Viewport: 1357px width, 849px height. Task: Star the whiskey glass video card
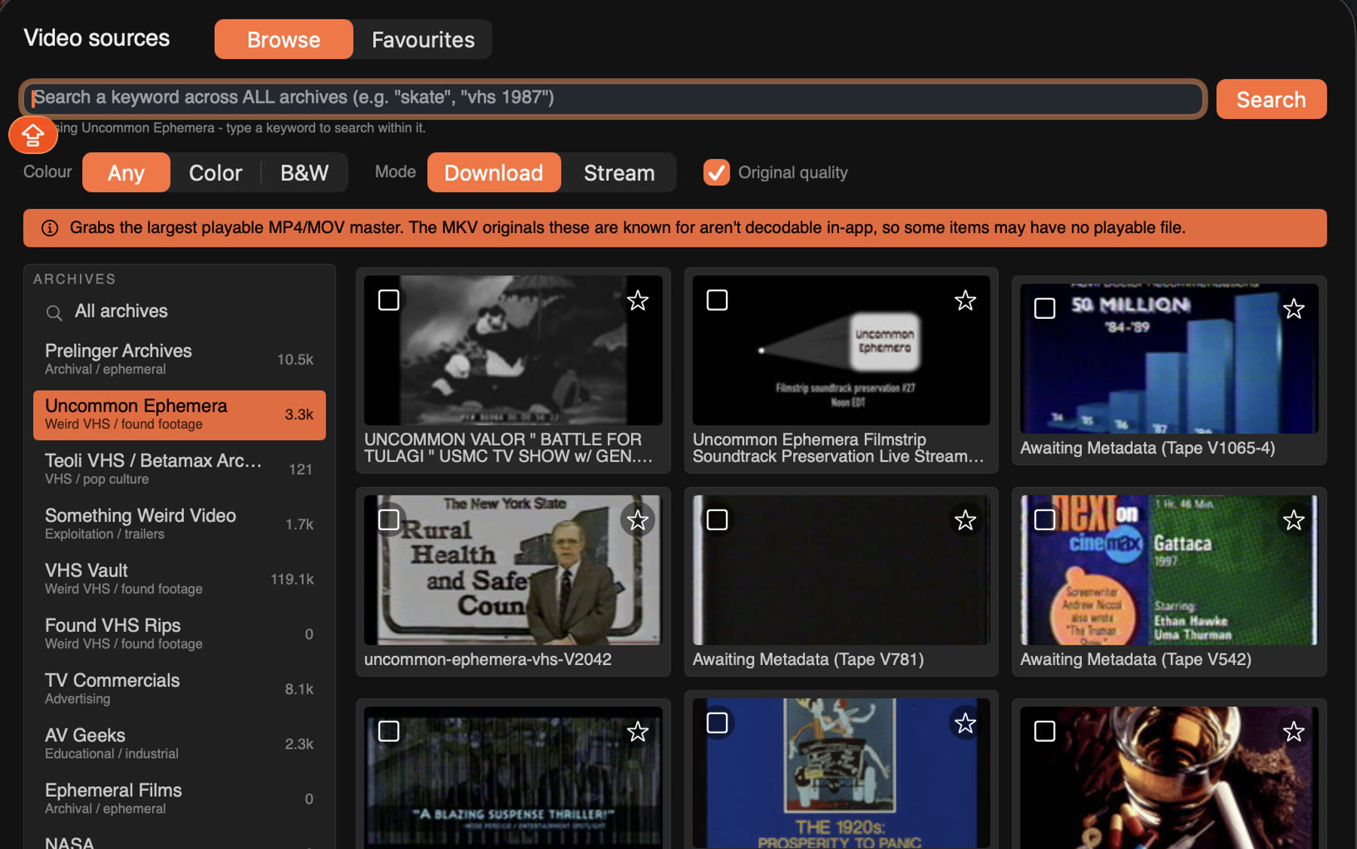click(1294, 731)
